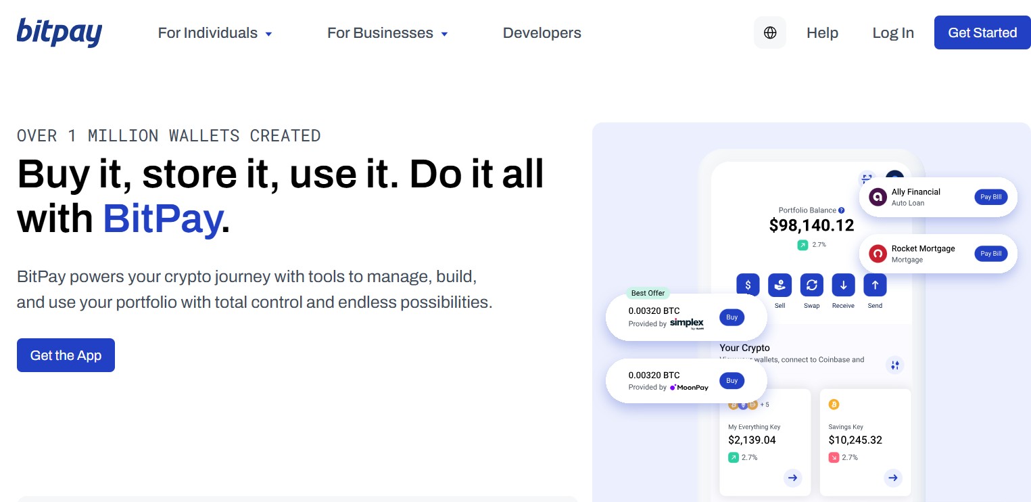Click the Ally Financial name text

point(916,191)
